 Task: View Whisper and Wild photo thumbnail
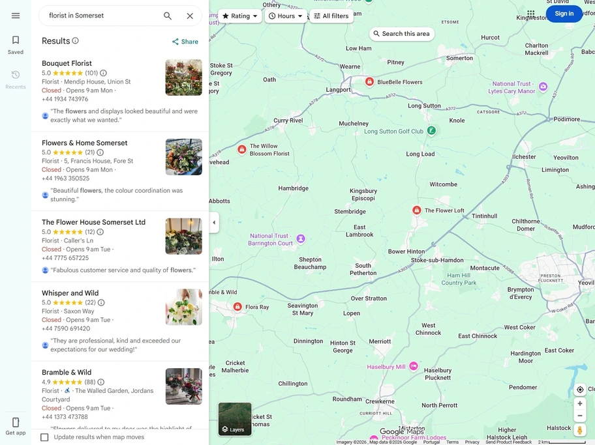[184, 307]
